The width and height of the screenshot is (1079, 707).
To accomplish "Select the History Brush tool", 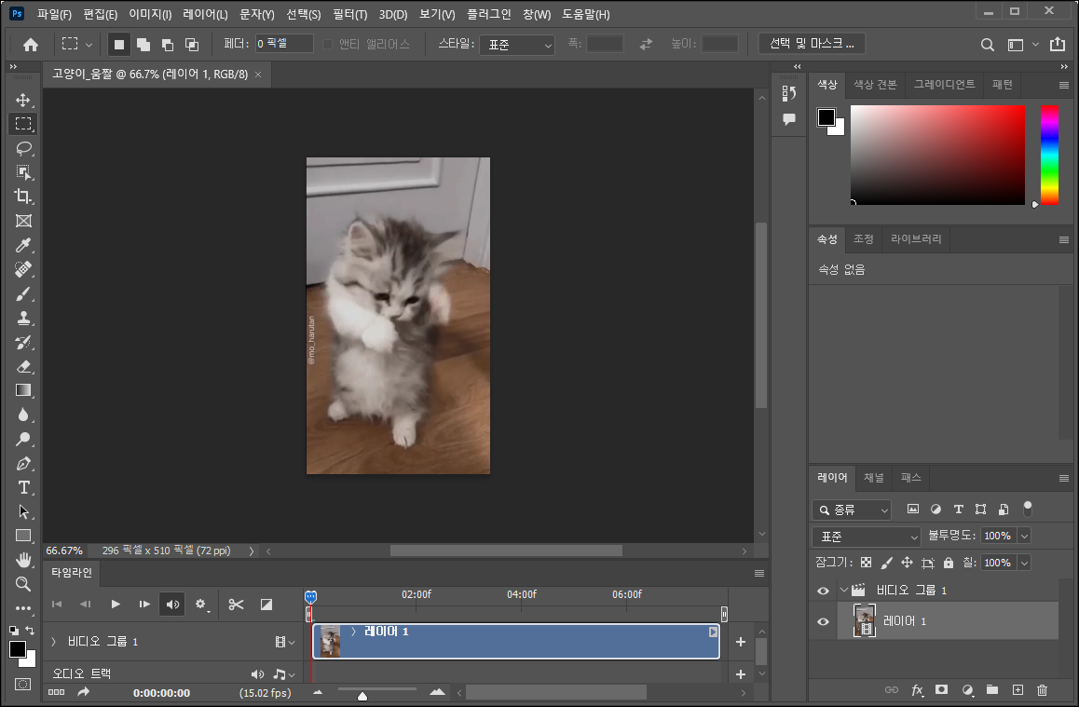I will pyautogui.click(x=23, y=343).
